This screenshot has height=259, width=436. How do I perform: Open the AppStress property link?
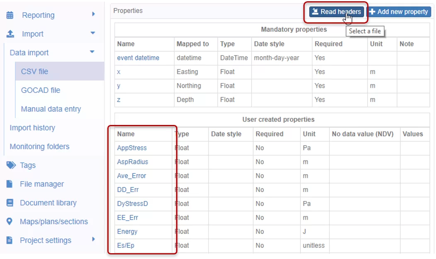point(132,148)
